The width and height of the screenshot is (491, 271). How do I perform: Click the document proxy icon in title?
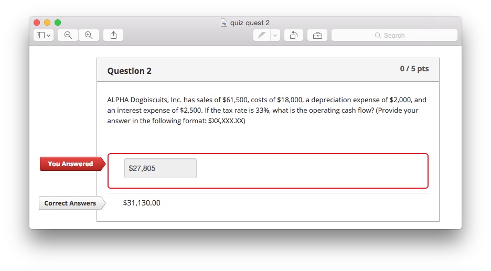coord(224,23)
